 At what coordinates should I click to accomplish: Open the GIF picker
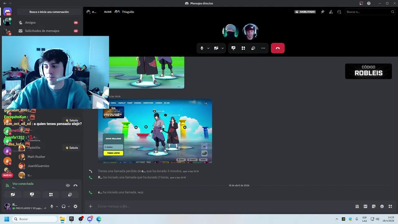click(365, 206)
